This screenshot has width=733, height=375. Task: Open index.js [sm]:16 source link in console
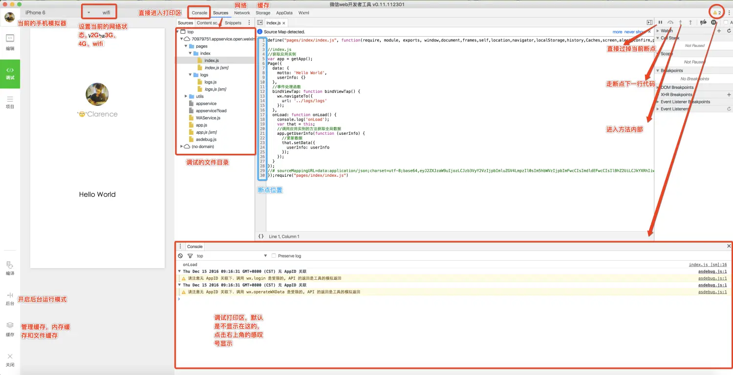(708, 265)
